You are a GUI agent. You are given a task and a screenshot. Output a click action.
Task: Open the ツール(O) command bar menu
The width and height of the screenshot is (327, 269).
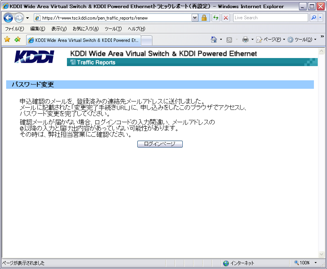point(302,39)
